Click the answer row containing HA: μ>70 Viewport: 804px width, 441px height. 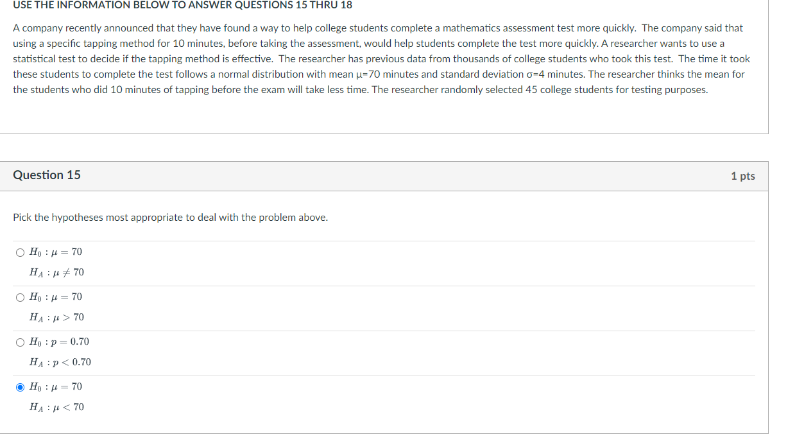point(56,316)
